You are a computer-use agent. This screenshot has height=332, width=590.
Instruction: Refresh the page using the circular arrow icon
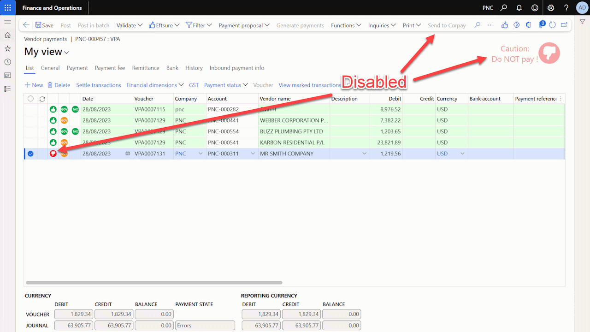[x=552, y=25]
